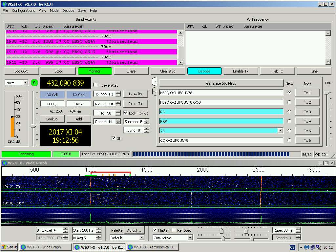
Task: Click the Pwr slider handle
Action: [x=327, y=93]
